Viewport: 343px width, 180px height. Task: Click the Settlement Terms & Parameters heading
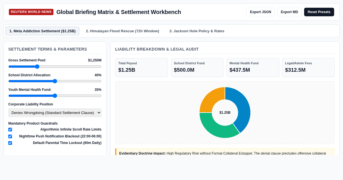coord(48,49)
